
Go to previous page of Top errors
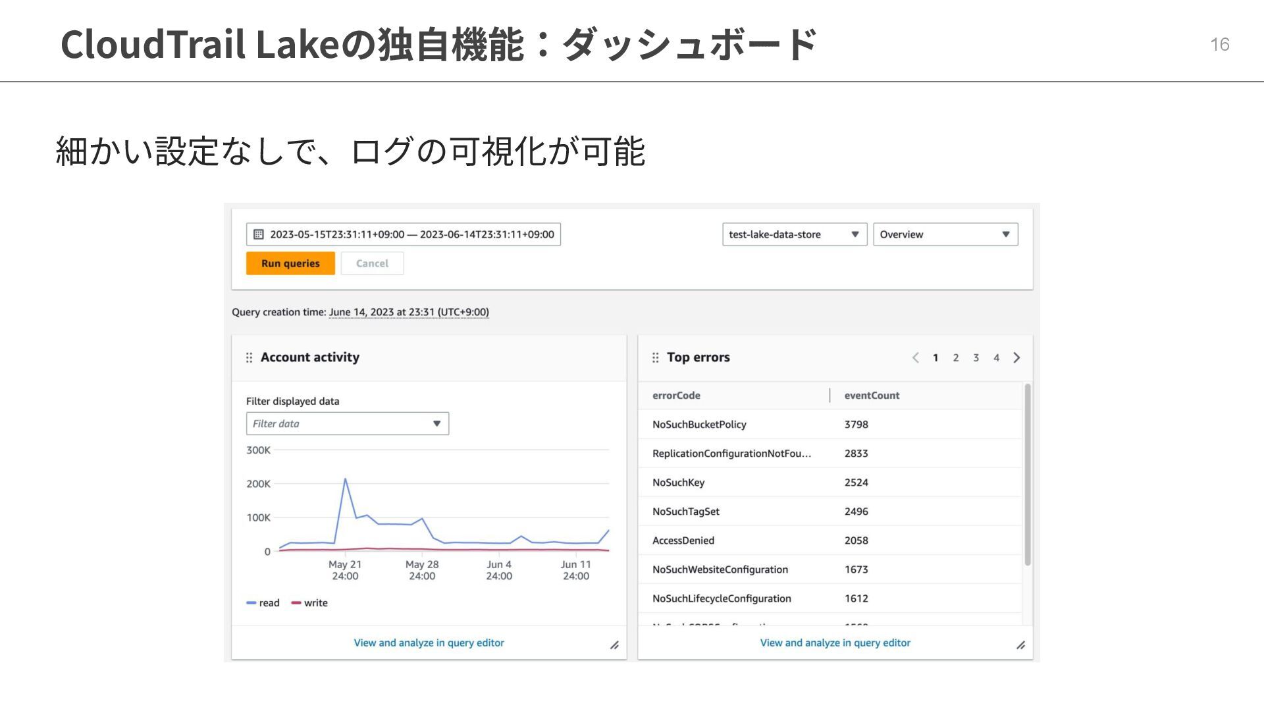(x=915, y=357)
